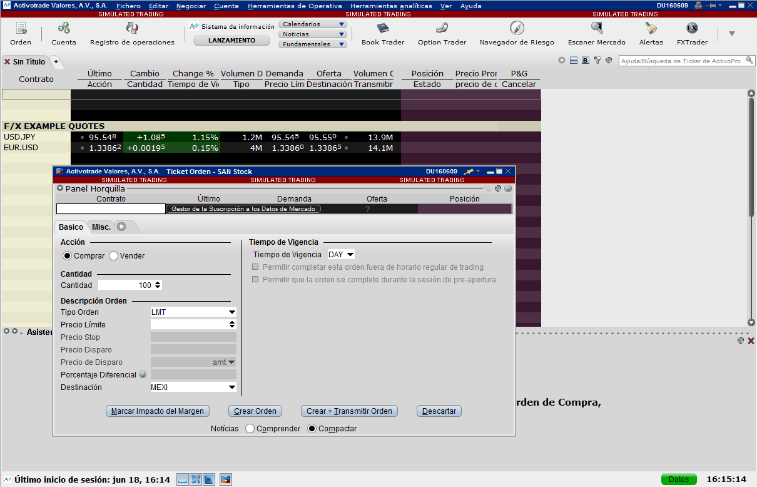Open the Editar menu
Image resolution: width=757 pixels, height=487 pixels.
coord(158,6)
